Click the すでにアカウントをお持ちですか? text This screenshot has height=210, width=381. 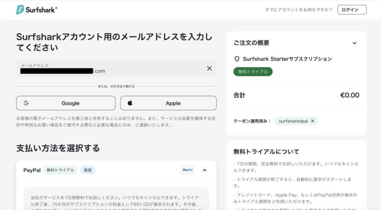tap(299, 10)
